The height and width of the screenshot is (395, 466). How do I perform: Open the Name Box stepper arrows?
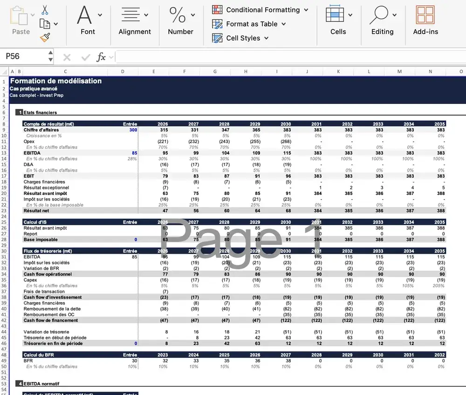tap(50, 56)
